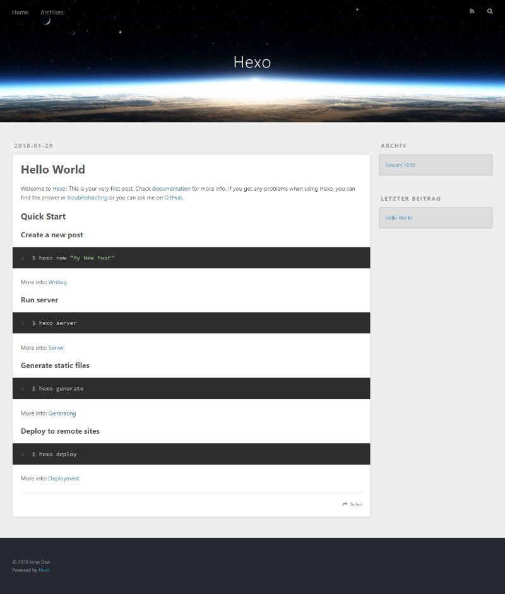Open the Deployment info link
Screen dimensions: 505x594
click(x=64, y=478)
